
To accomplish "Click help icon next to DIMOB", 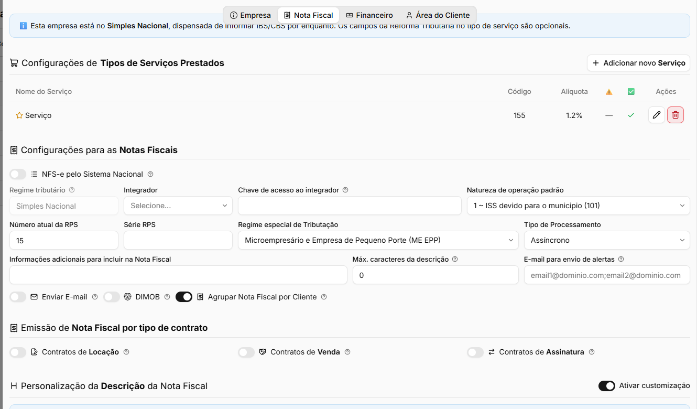I will coord(167,297).
